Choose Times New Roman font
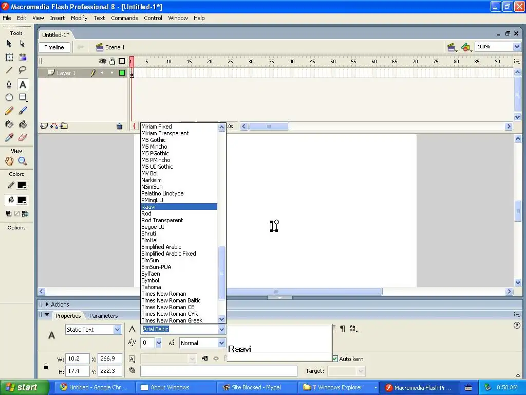 pyautogui.click(x=164, y=294)
